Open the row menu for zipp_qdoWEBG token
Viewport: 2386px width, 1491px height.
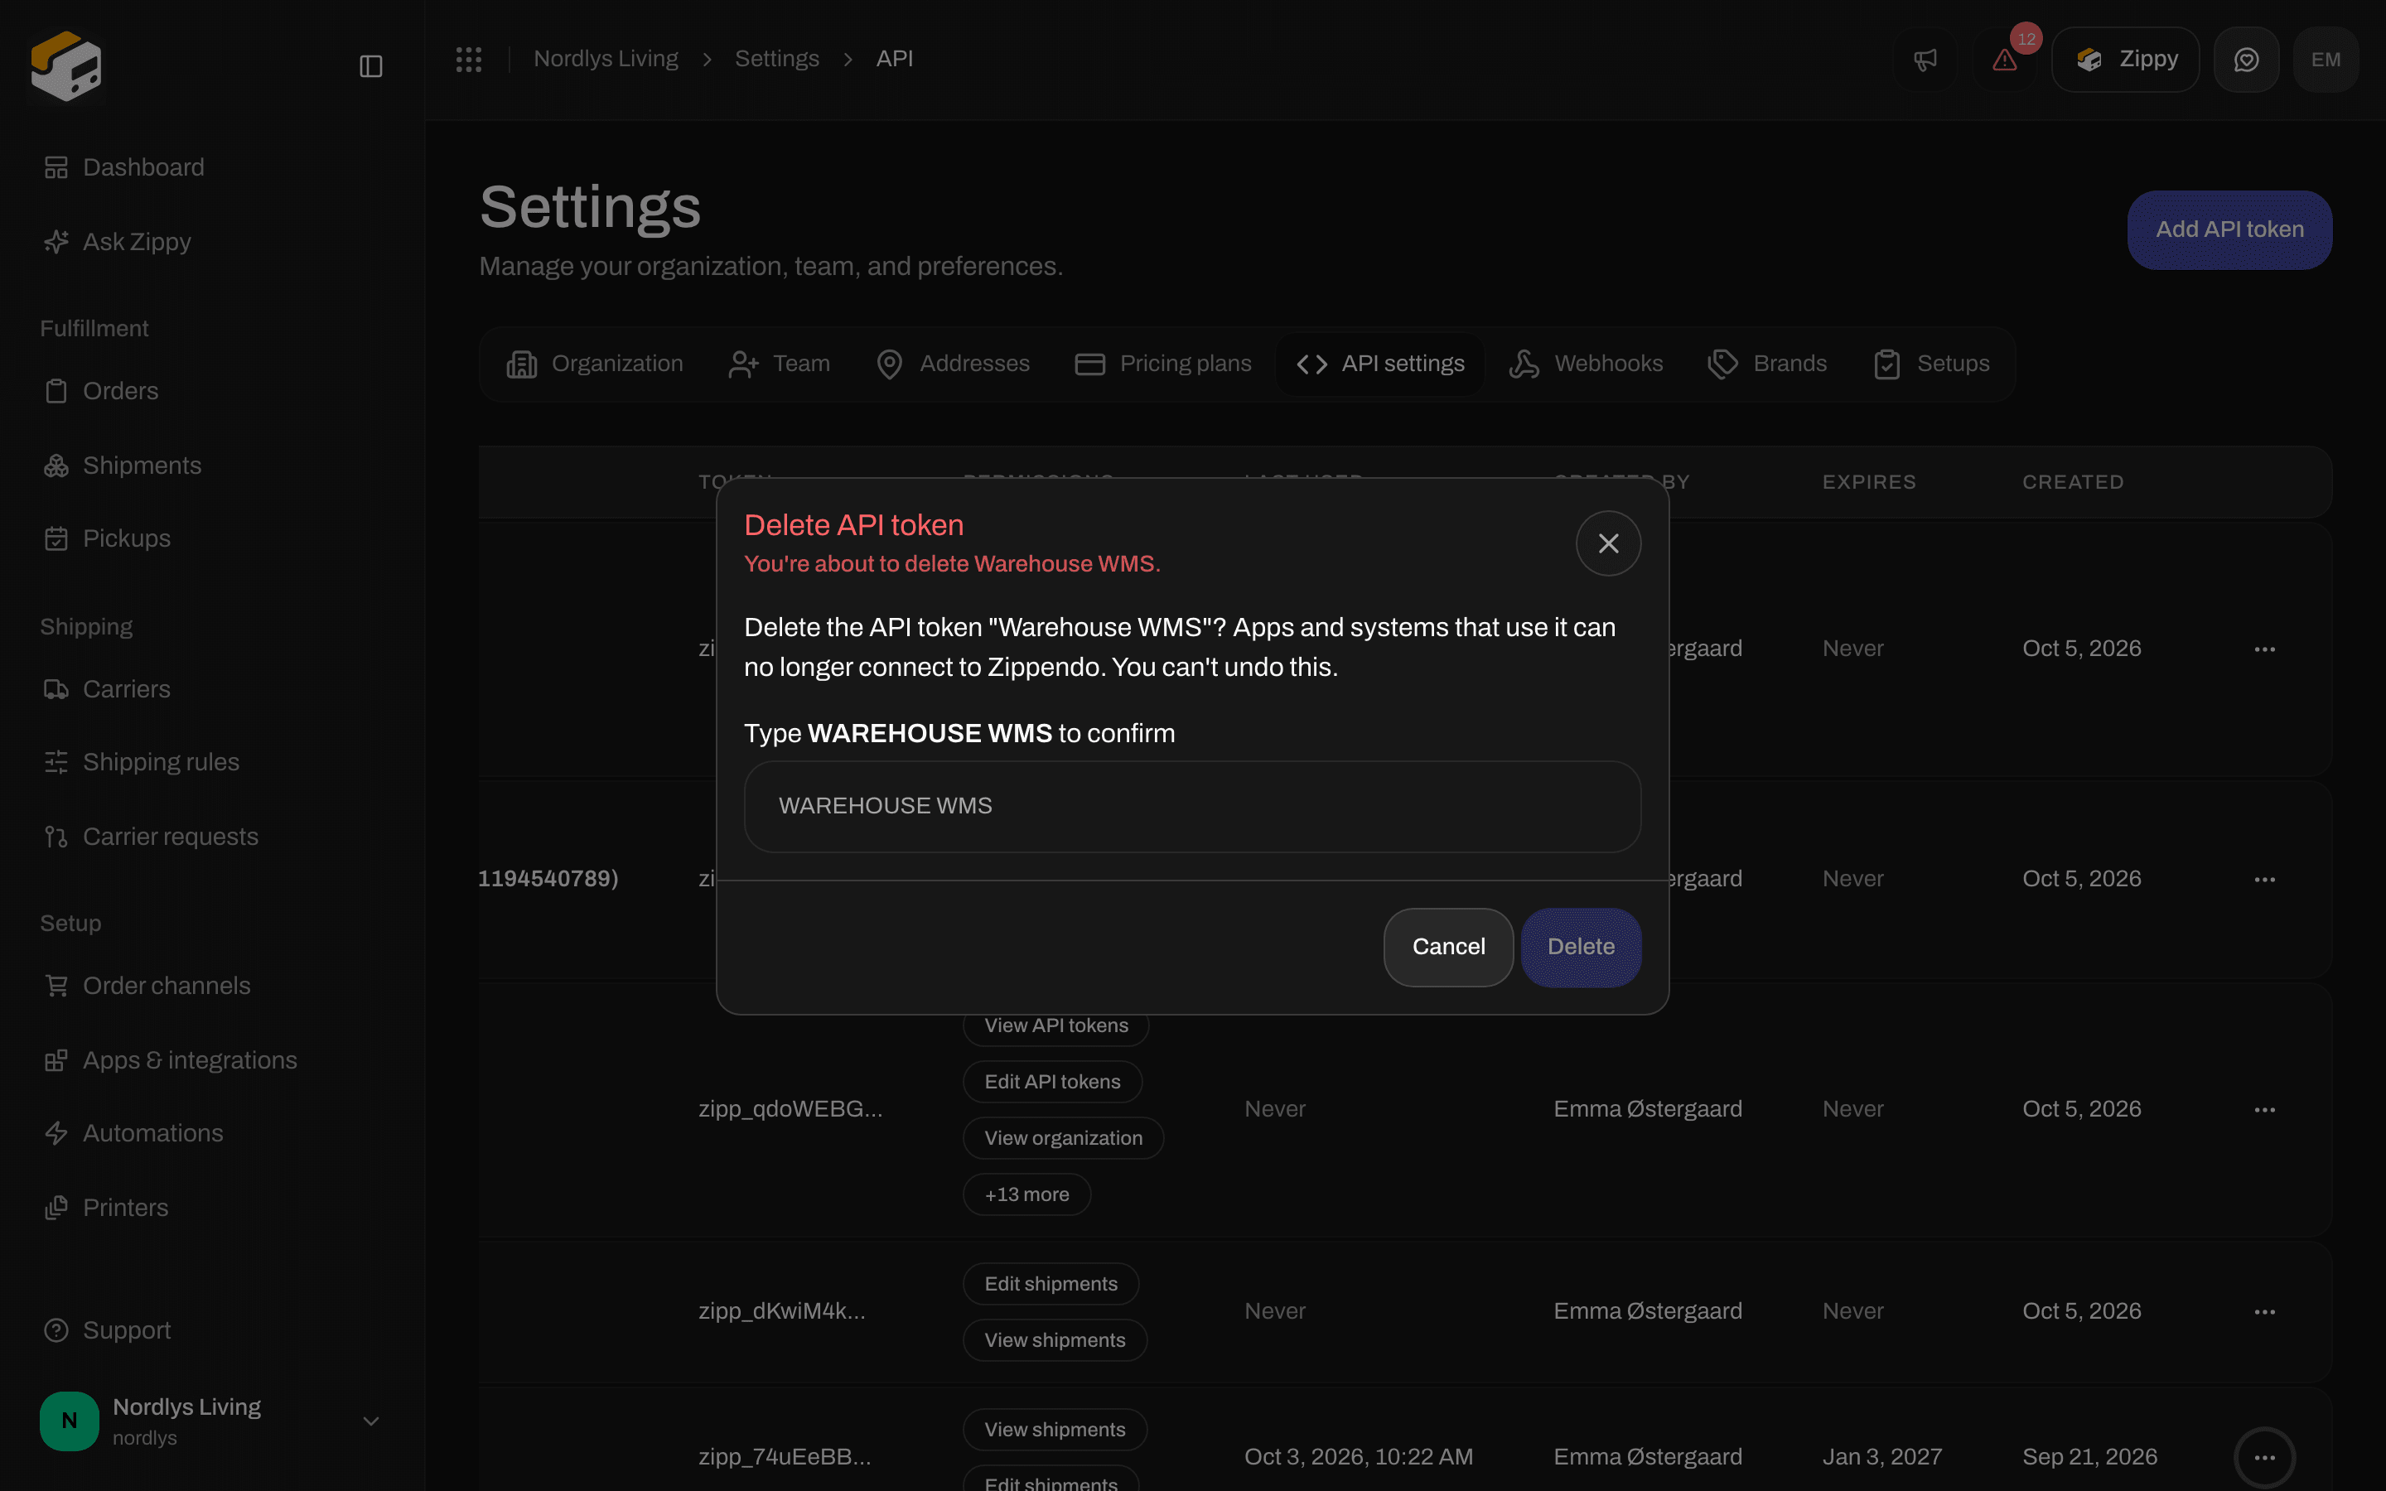2265,1109
